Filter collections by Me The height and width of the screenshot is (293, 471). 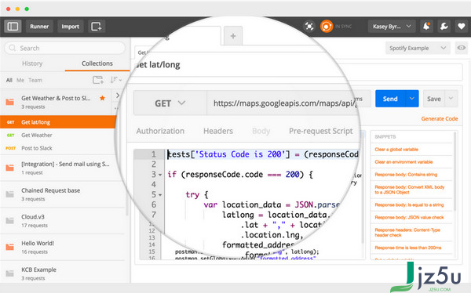coord(20,80)
